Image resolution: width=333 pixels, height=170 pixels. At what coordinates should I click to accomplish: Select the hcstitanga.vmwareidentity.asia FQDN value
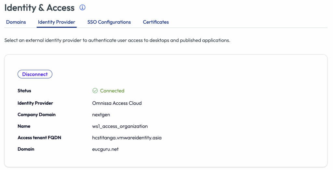coord(127,137)
